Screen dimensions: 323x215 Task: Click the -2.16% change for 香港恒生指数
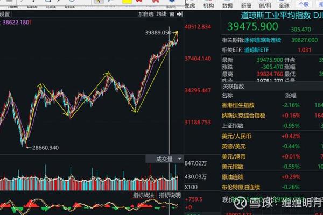[x=291, y=105]
